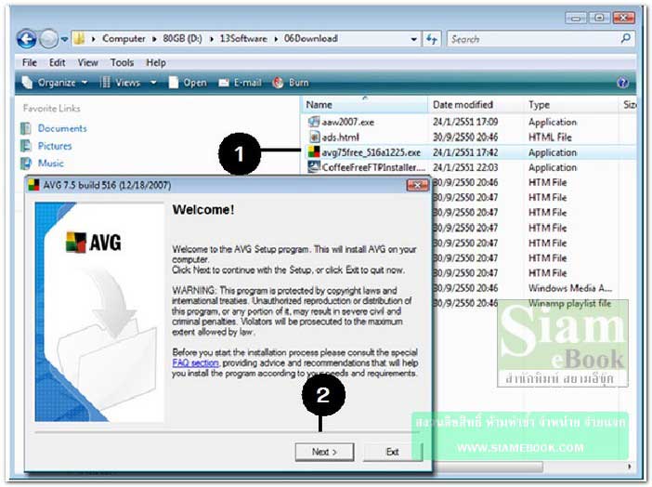Open Documents in Favorite Links

tap(62, 128)
